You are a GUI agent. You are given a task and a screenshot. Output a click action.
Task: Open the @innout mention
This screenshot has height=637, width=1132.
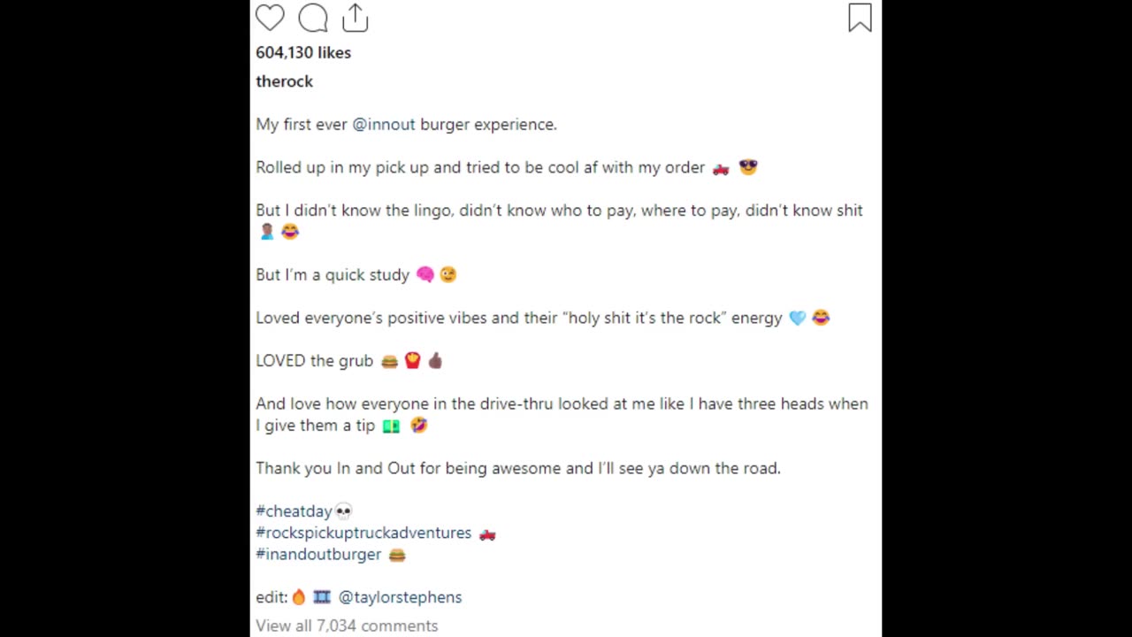384,125
